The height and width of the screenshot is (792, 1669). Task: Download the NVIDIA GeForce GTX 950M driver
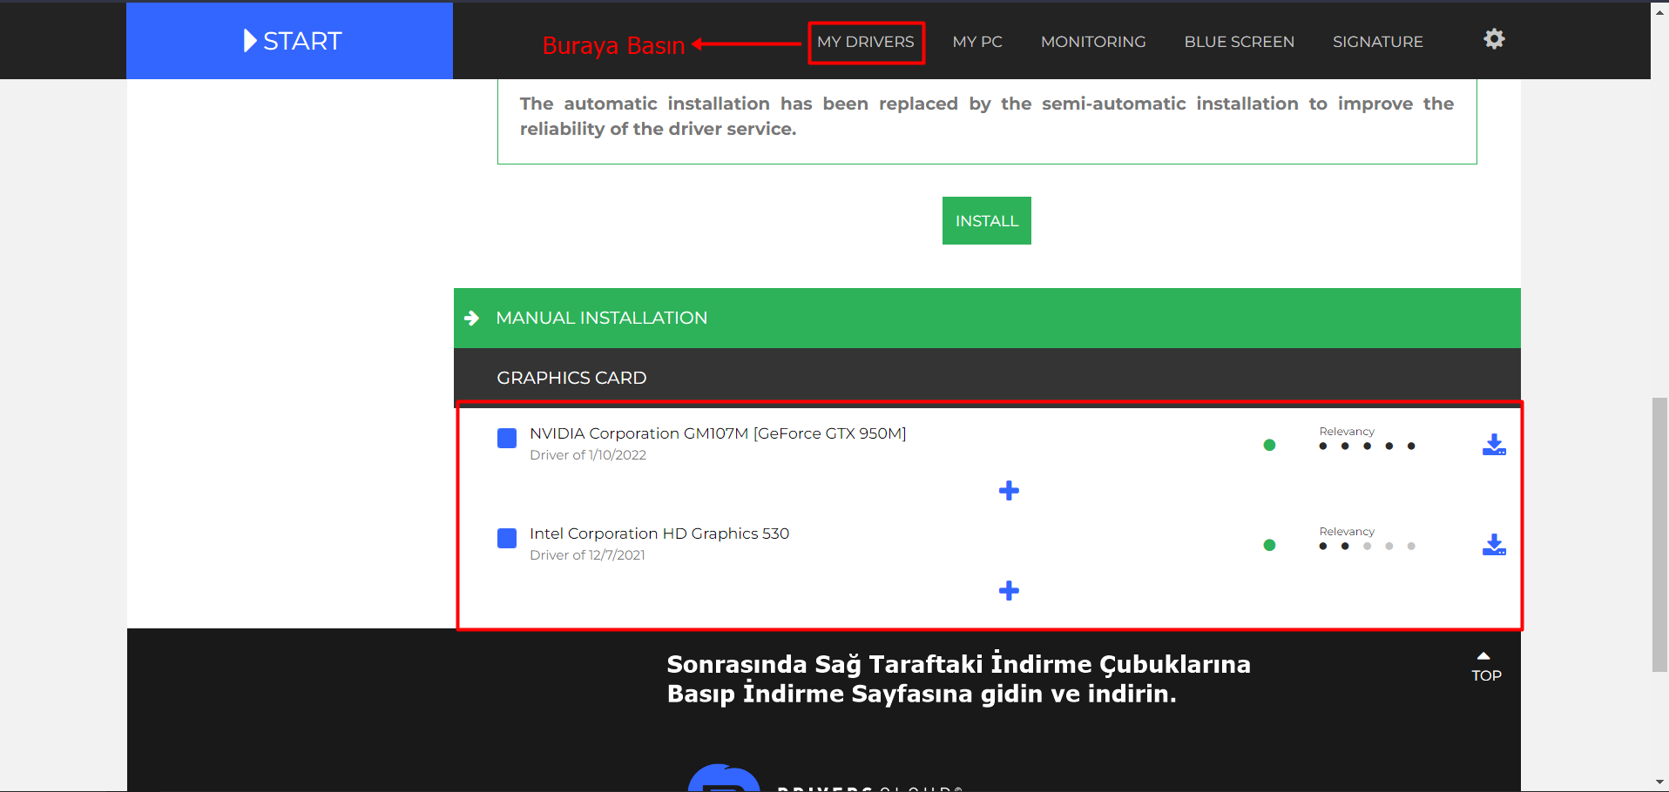point(1494,445)
